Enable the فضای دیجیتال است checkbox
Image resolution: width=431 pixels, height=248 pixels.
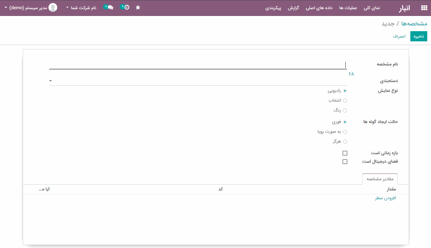(x=345, y=162)
